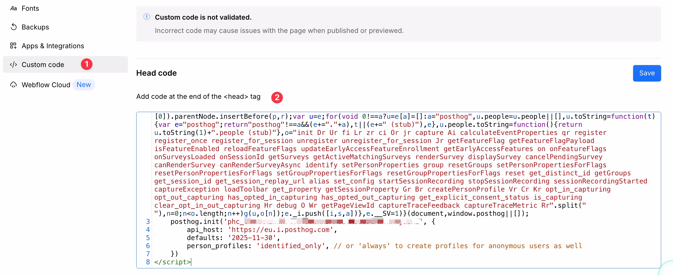Click the person_profiles comment text
Screen dimensions: 673x275
pos(458,246)
